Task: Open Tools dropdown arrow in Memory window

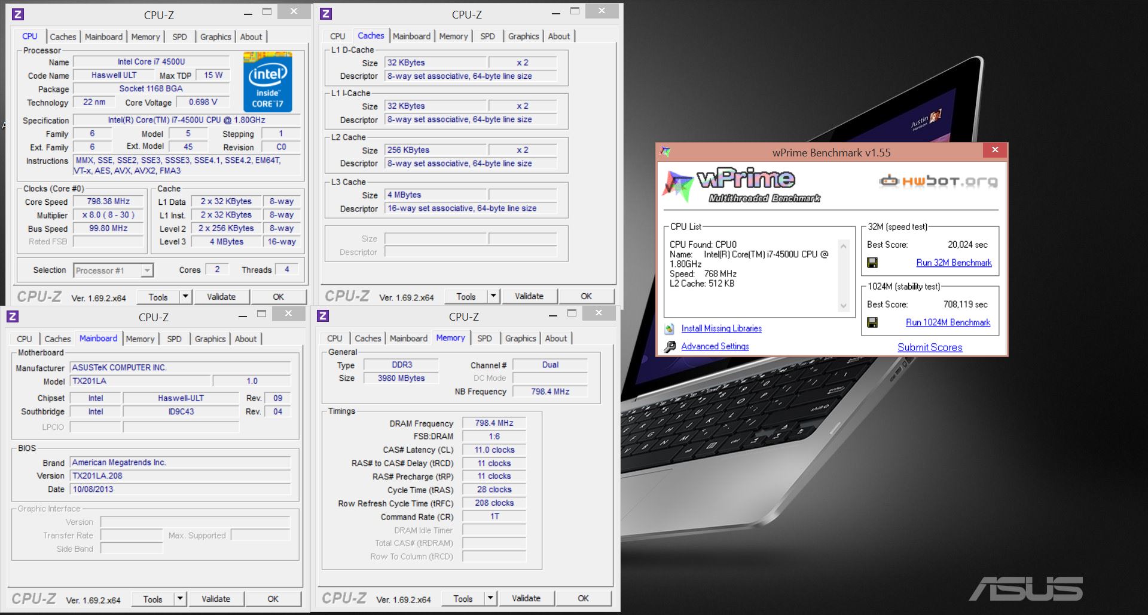Action: point(490,598)
